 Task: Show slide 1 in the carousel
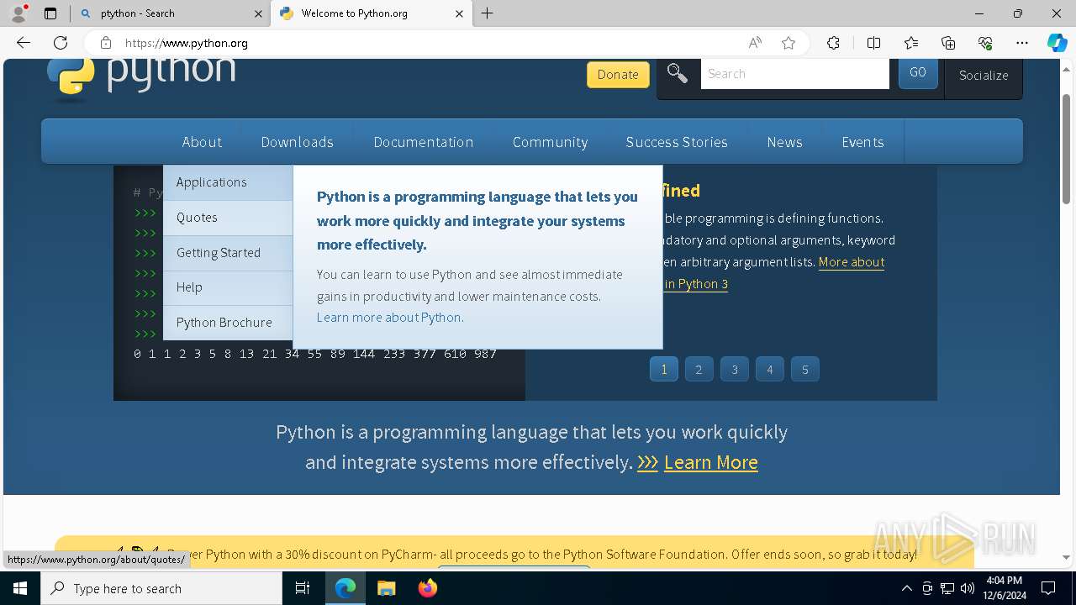tap(664, 370)
